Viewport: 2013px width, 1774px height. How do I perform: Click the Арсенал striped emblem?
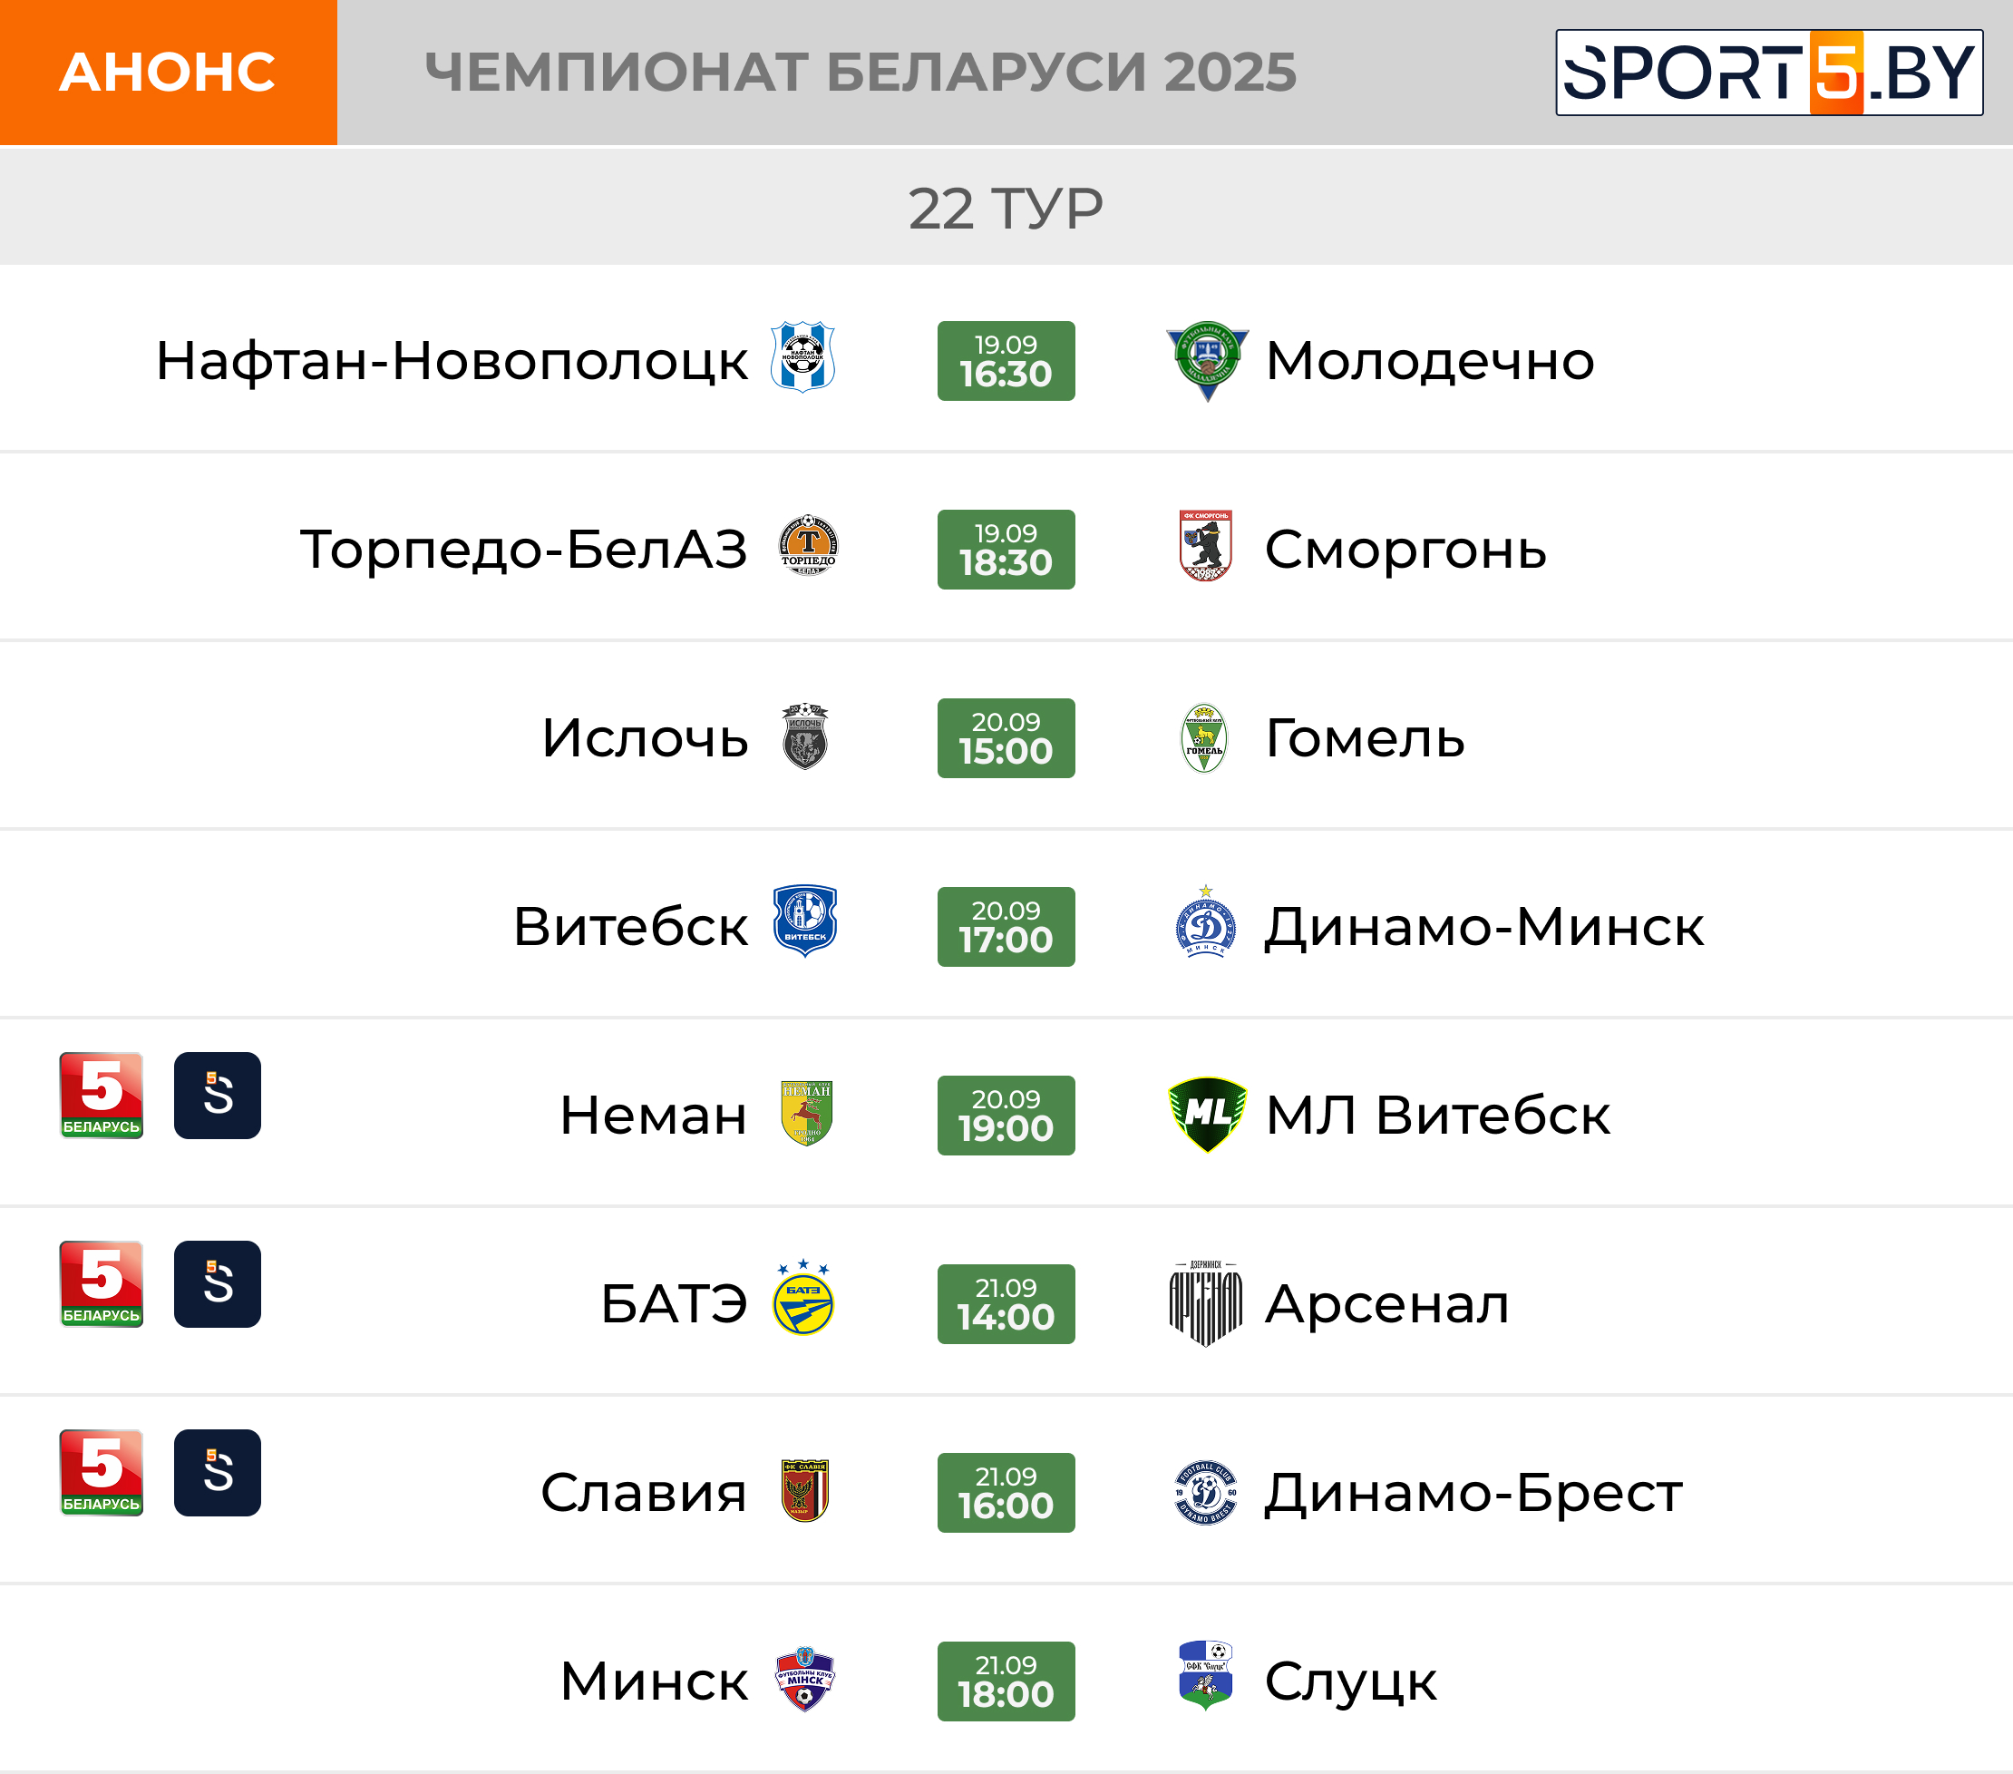click(x=1205, y=1303)
